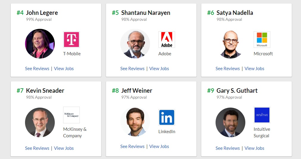301x159 pixels.
Task: Click the rank #9 Intuitive Surgical photo
Action: tap(230, 122)
